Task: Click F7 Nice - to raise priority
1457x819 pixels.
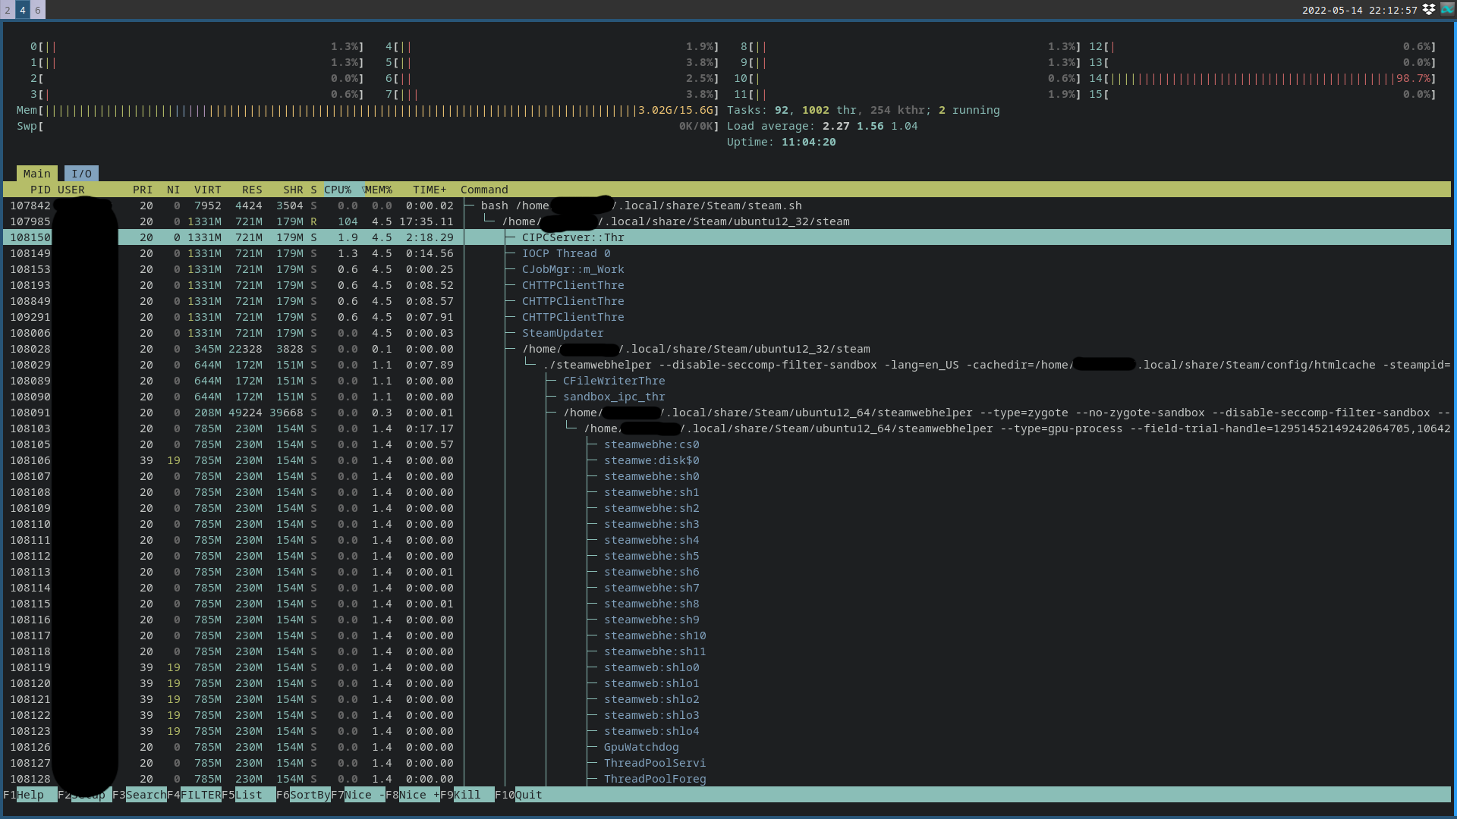Action: (x=357, y=795)
